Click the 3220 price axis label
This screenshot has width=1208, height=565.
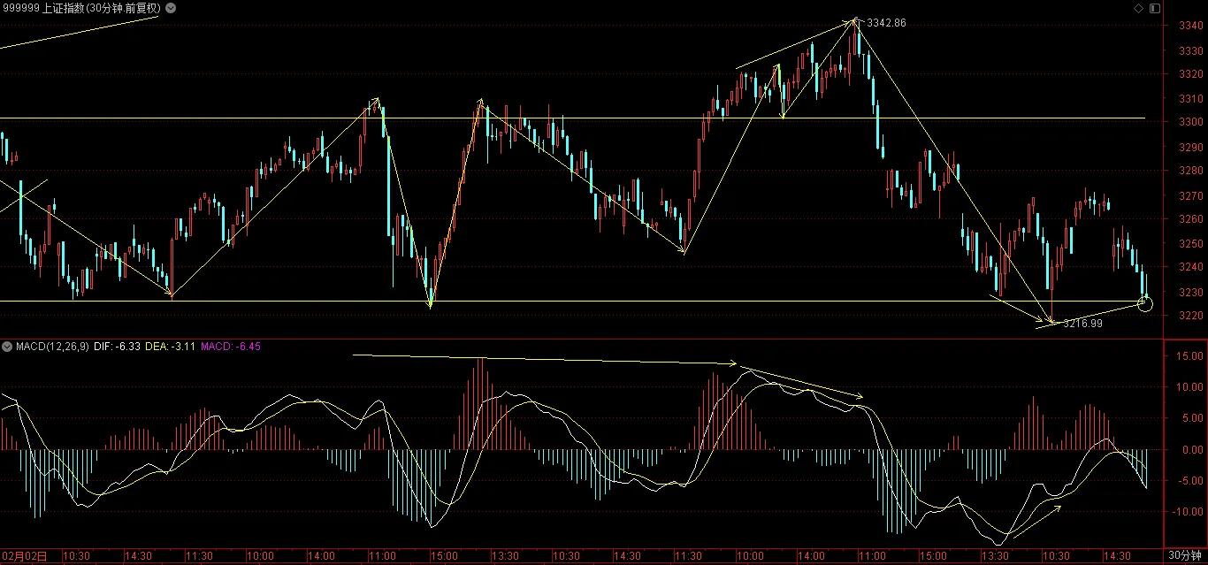[1190, 316]
